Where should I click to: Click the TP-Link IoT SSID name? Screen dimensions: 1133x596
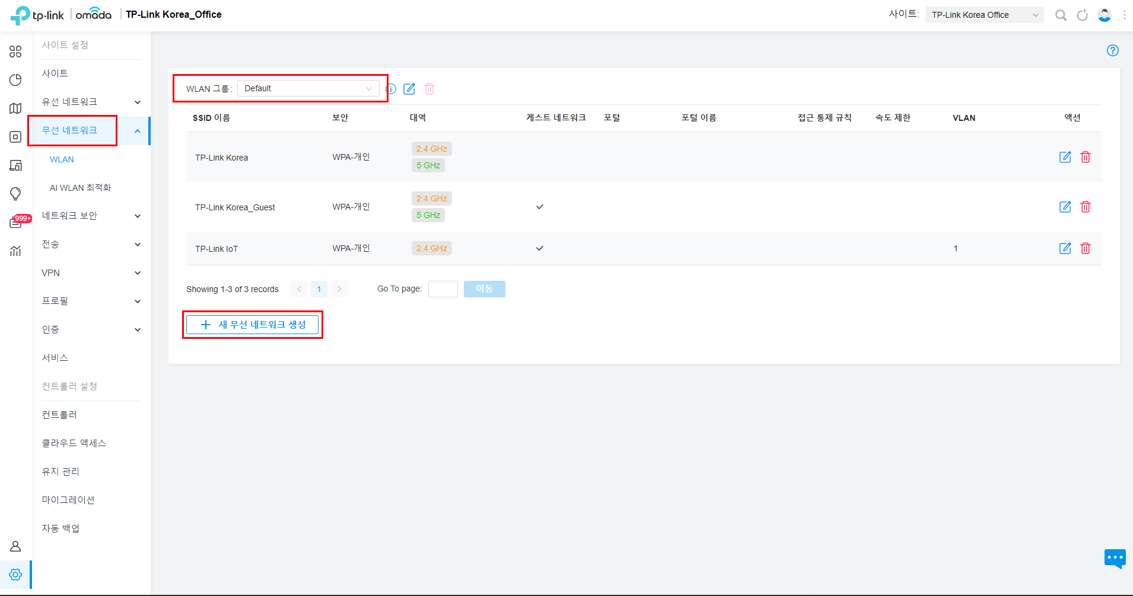click(217, 249)
